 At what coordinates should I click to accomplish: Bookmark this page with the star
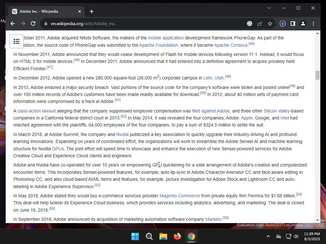(270, 24)
